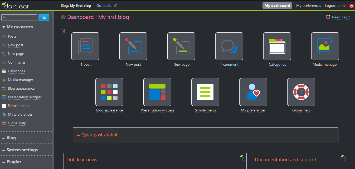Click the sidebar search input field
355x169 pixels.
[20, 18]
